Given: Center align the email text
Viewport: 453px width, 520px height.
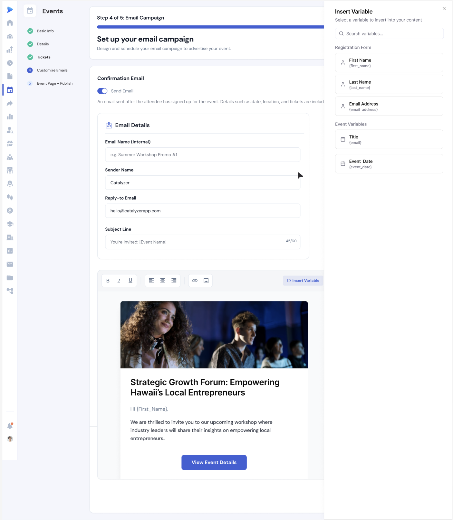Looking at the screenshot, I should coord(163,281).
